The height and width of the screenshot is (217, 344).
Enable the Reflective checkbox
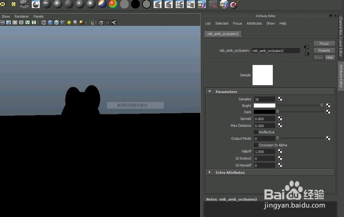tap(256, 132)
